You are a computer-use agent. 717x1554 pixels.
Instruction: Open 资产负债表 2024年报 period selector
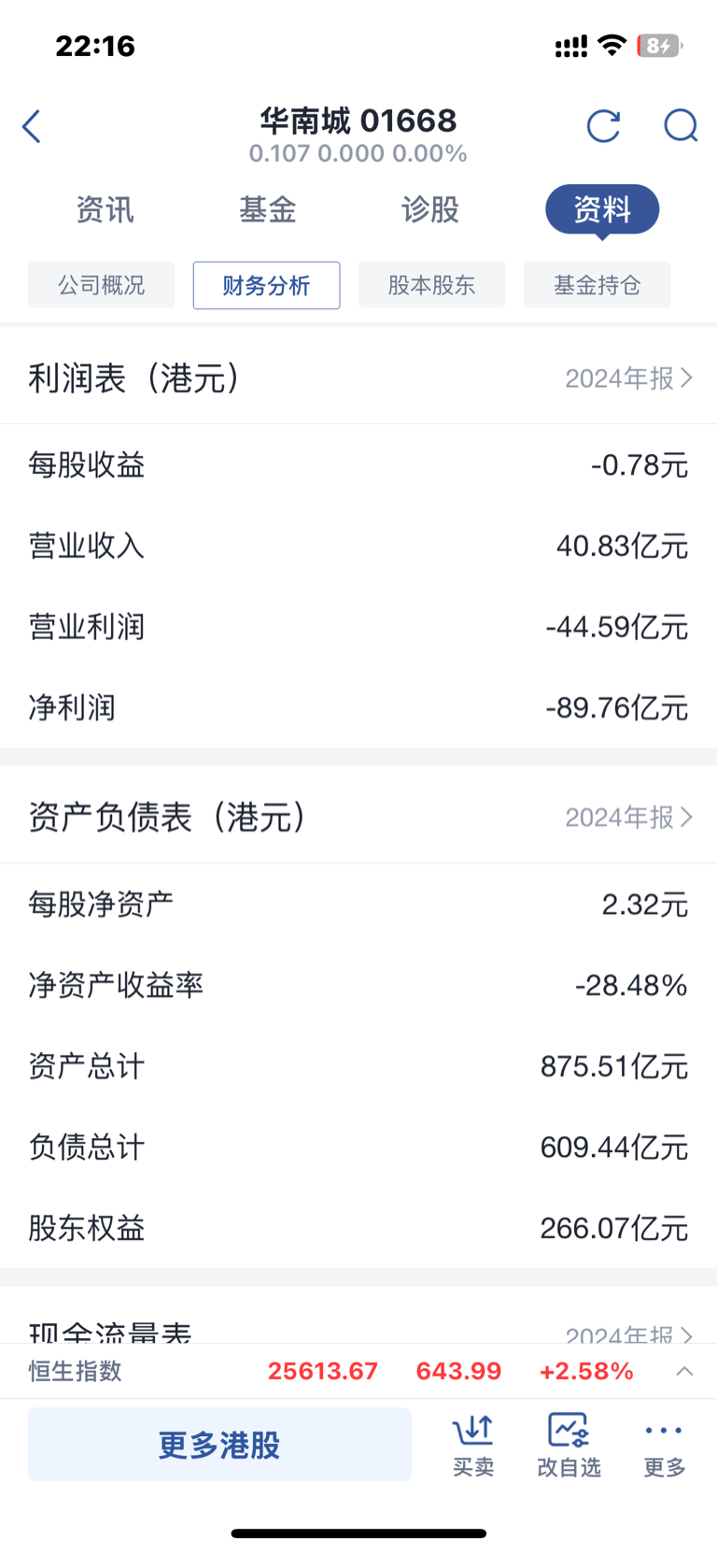[629, 817]
